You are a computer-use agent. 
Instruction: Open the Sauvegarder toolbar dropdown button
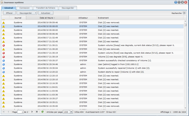[27, 13]
